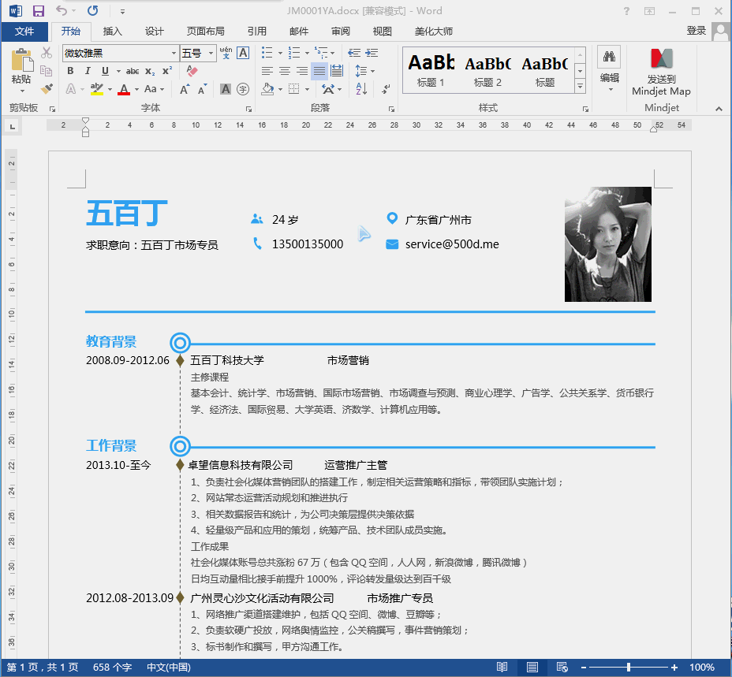Viewport: 732px width, 677px height.
Task: Click the binoculars Editing icon
Action: pos(609,57)
